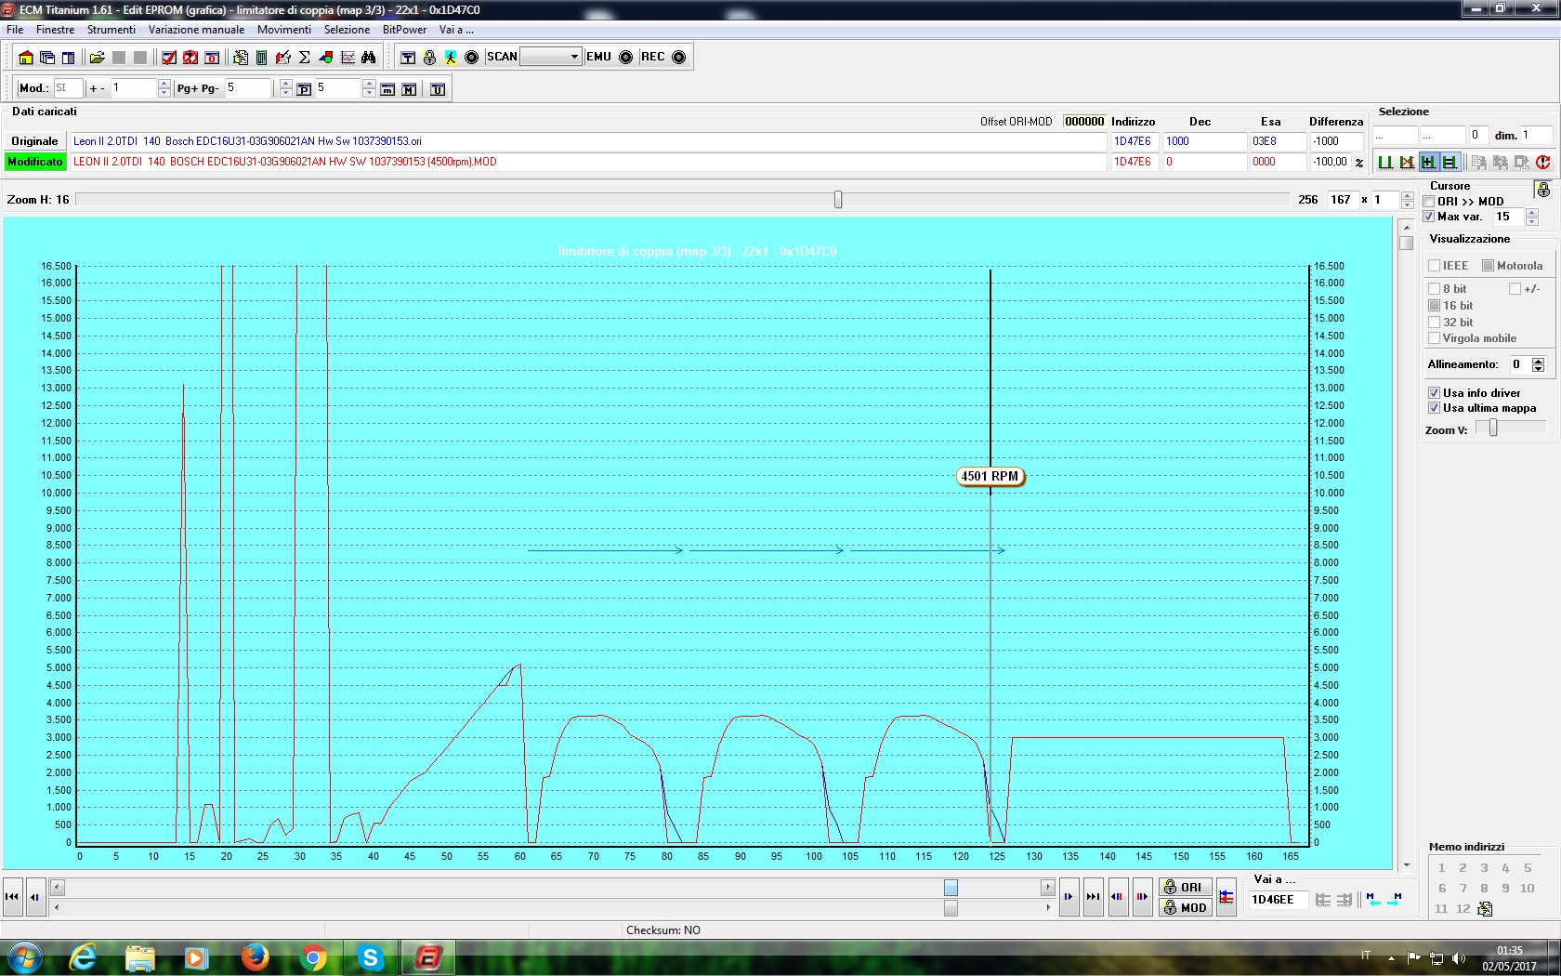Click the crossed-out red selection icon
Screen dimensions: 1561x976
(1407, 162)
